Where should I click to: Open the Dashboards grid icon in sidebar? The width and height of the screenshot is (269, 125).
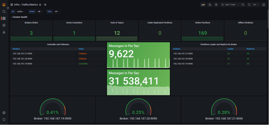pyautogui.click(x=4, y=18)
